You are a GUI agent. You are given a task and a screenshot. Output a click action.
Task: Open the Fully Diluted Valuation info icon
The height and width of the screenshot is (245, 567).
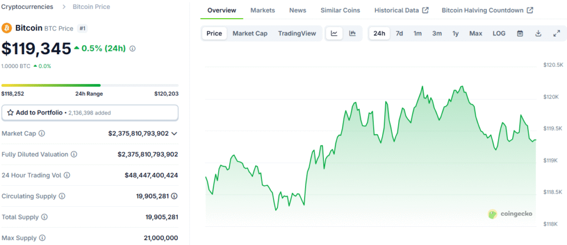tap(74, 154)
